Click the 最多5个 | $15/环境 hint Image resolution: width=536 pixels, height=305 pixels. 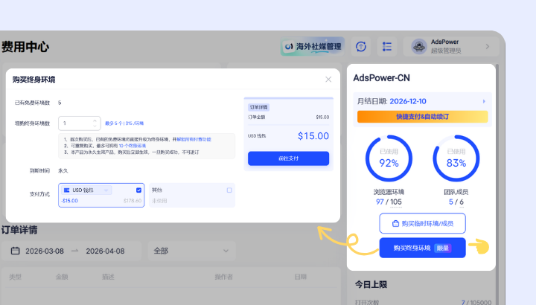pos(124,123)
